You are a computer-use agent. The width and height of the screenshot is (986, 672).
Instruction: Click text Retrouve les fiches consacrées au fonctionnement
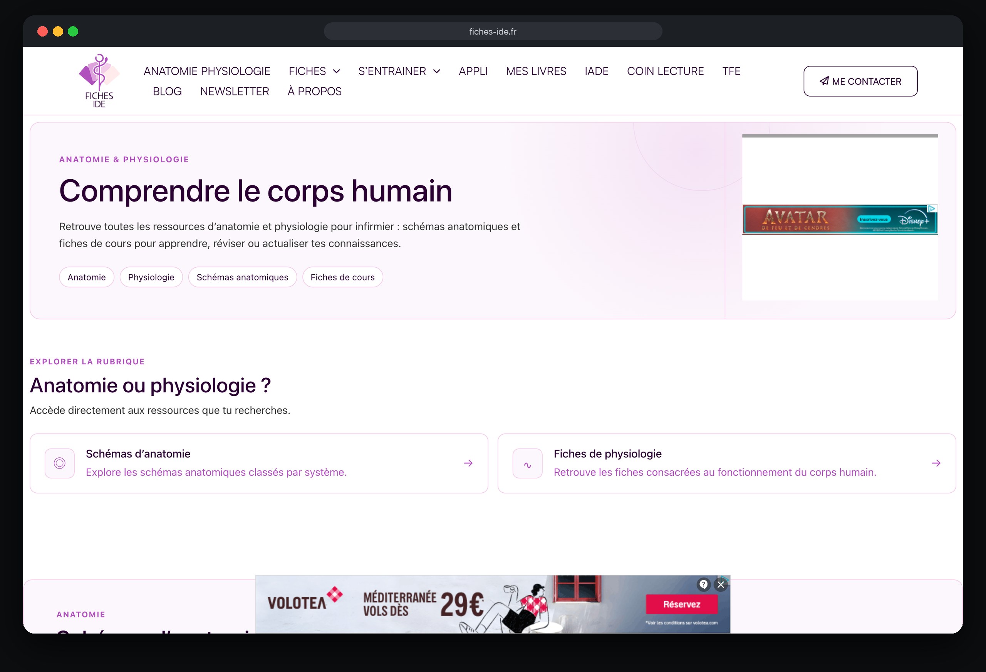click(x=715, y=472)
